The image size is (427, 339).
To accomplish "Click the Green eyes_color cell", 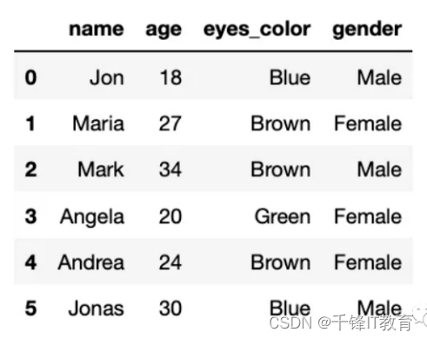I will pyautogui.click(x=283, y=216).
